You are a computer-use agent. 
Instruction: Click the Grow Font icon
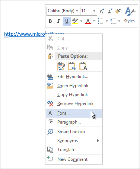point(102,11)
